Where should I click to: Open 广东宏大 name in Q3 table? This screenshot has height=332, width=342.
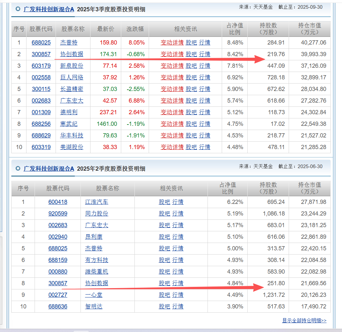[71, 101]
